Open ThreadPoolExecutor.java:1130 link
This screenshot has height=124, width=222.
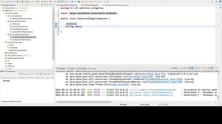[164, 79]
